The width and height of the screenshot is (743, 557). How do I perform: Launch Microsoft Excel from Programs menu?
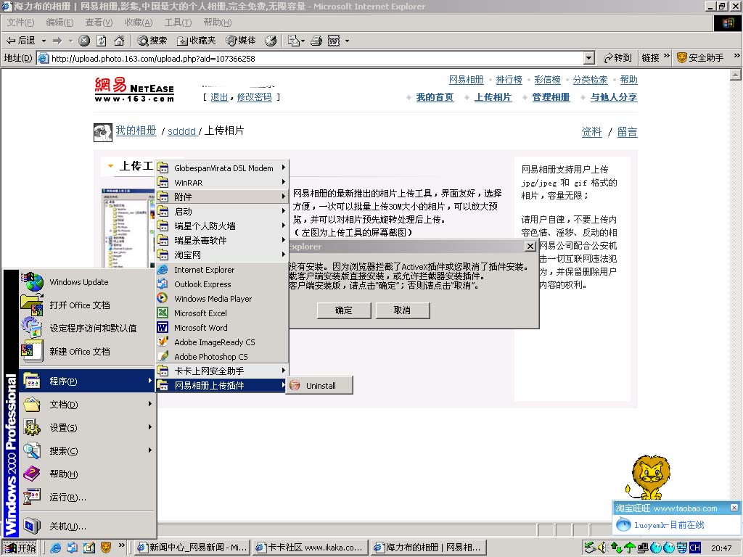[x=222, y=313]
